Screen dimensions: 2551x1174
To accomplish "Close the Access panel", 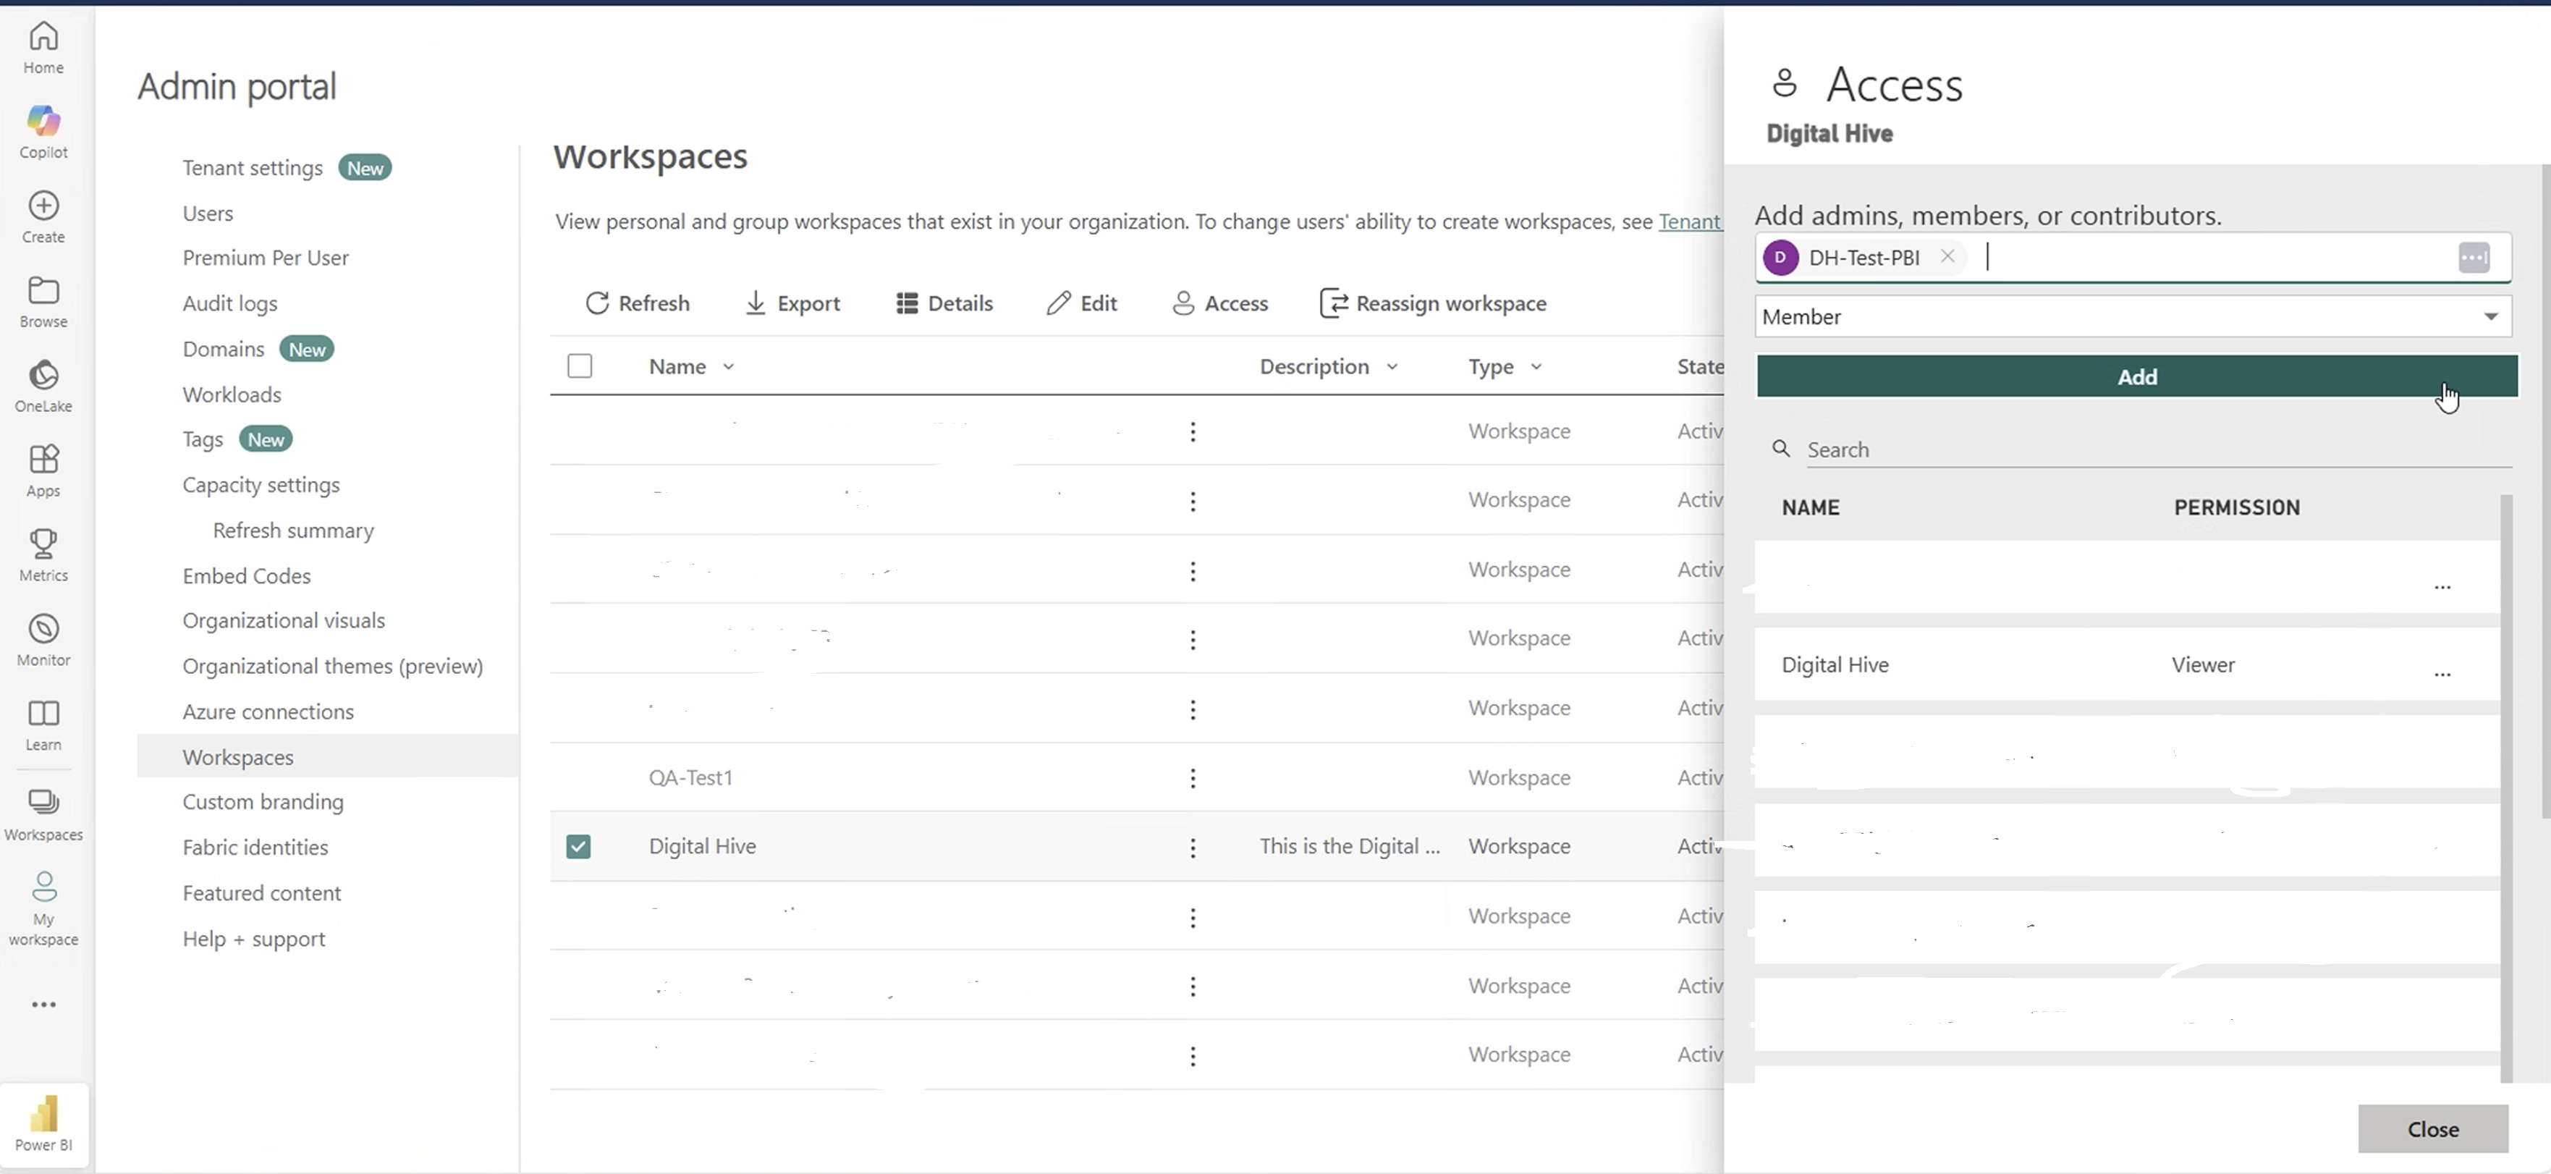I will tap(2432, 1129).
